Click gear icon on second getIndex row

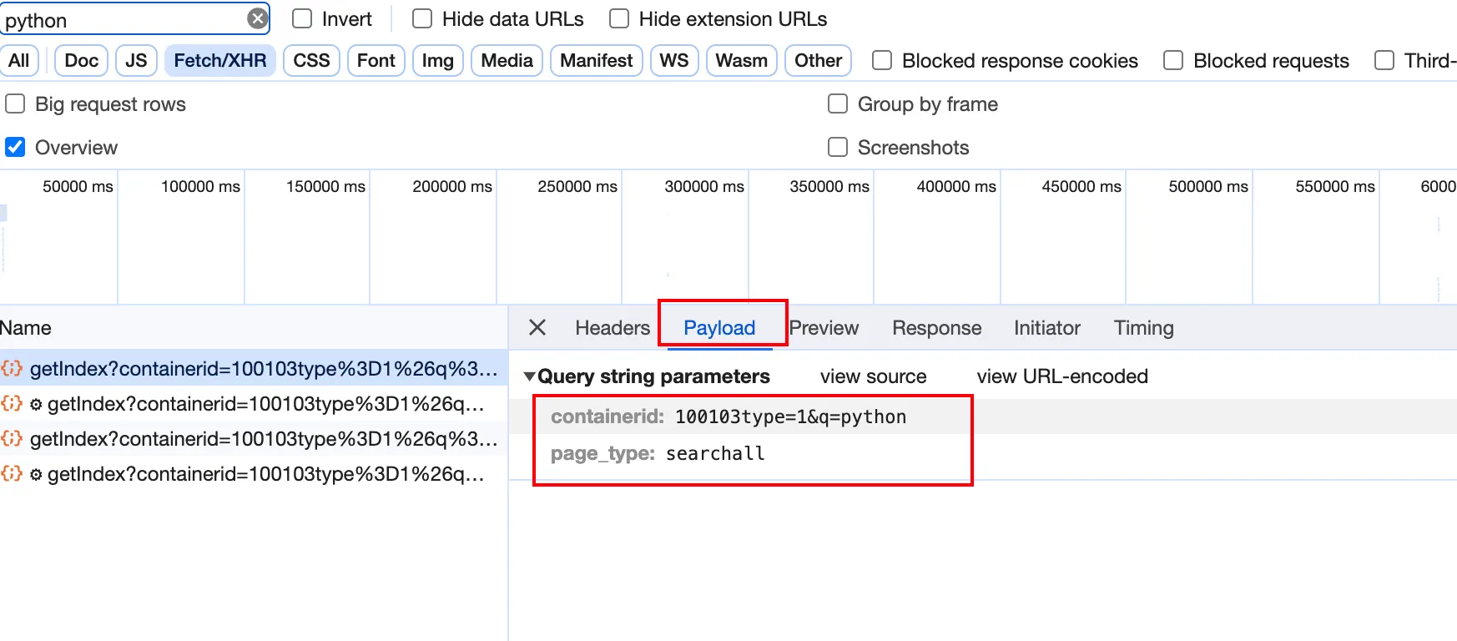[36, 404]
